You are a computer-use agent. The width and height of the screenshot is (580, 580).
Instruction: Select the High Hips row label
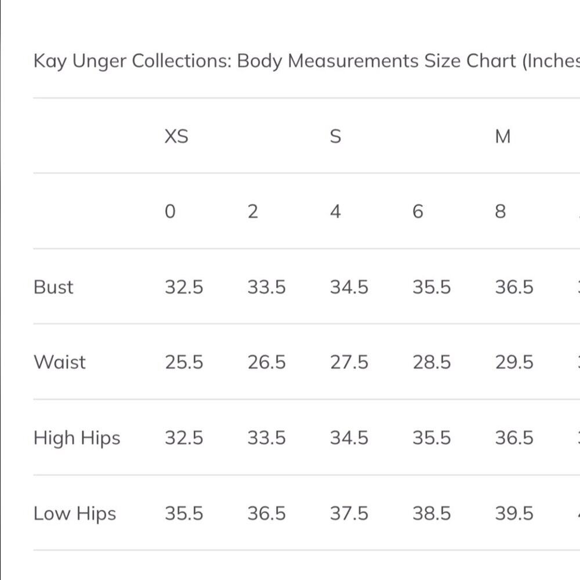[77, 438]
